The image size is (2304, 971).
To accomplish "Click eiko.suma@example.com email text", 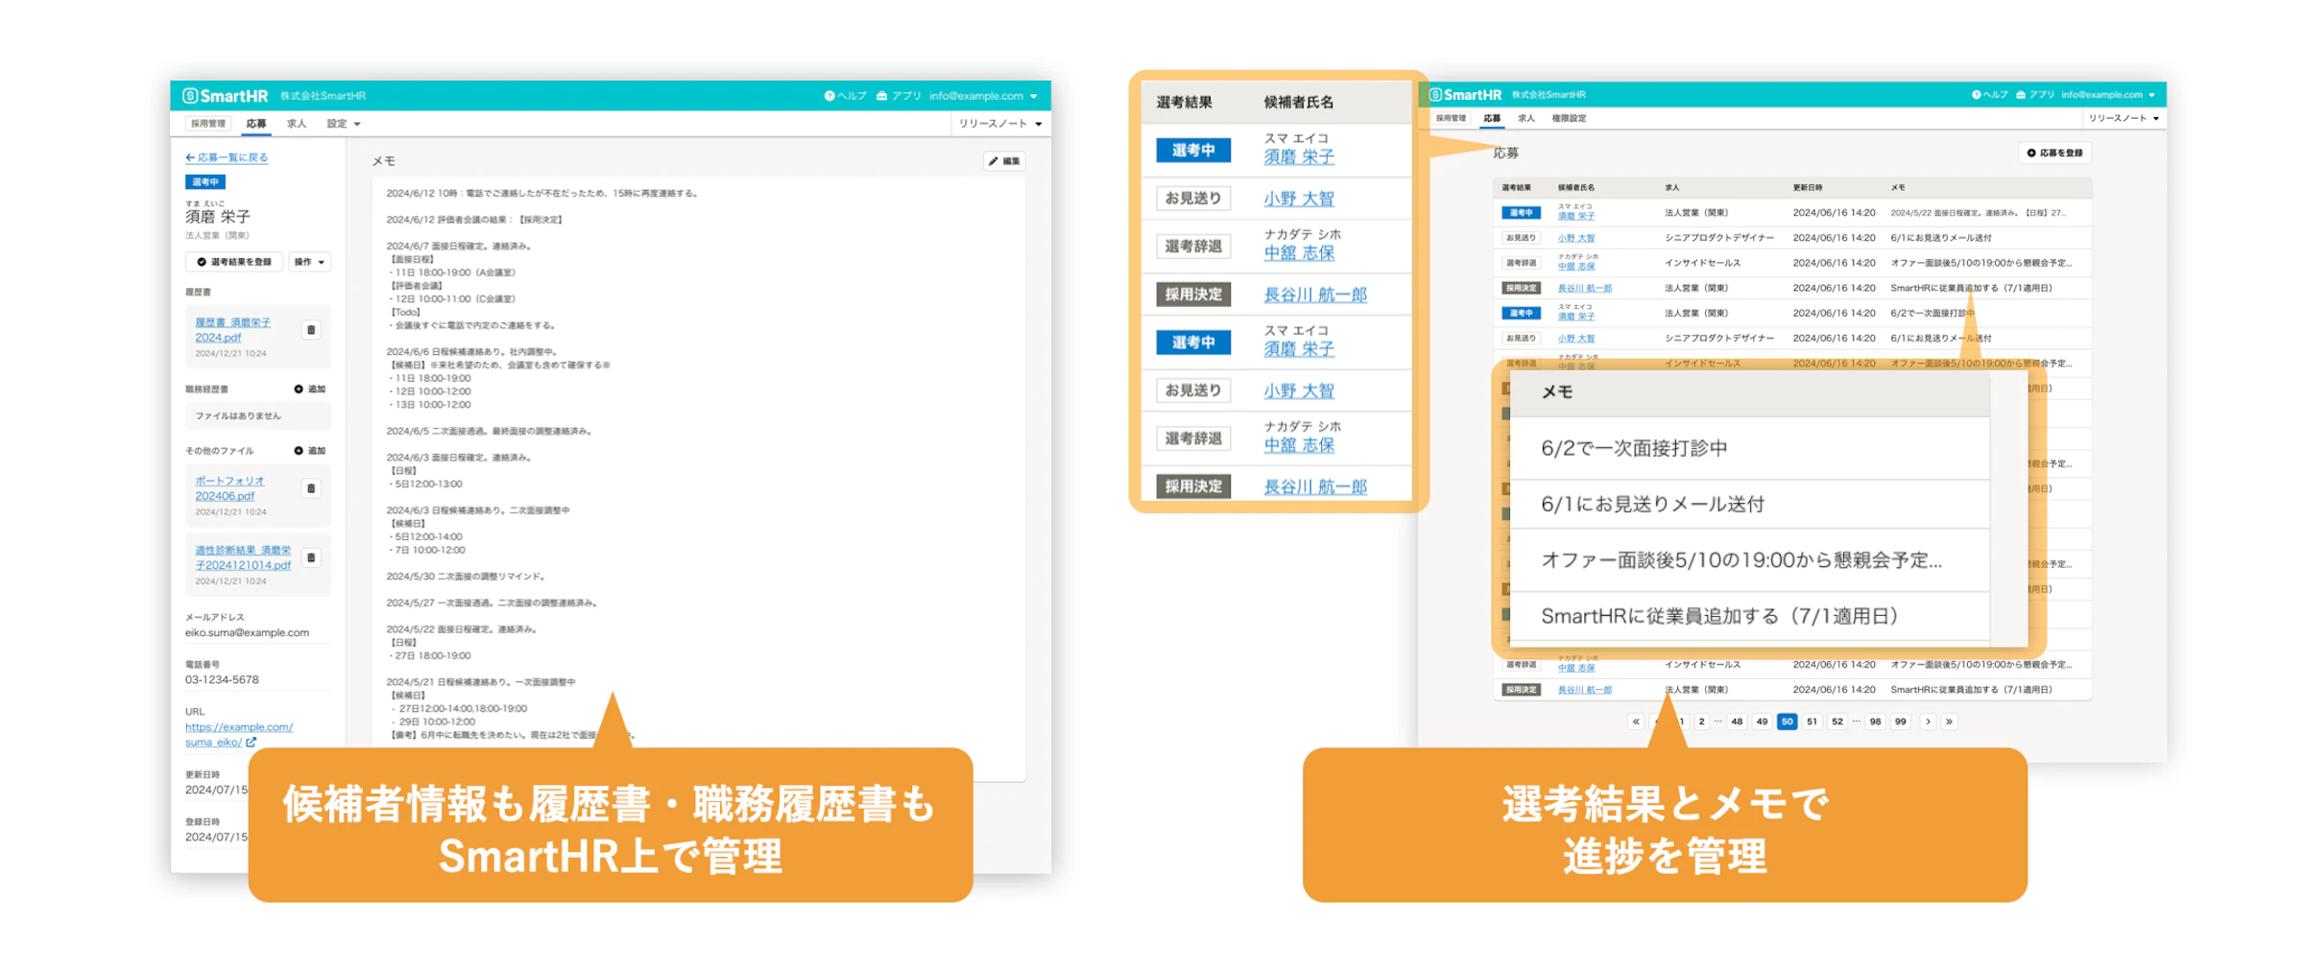I will point(247,633).
